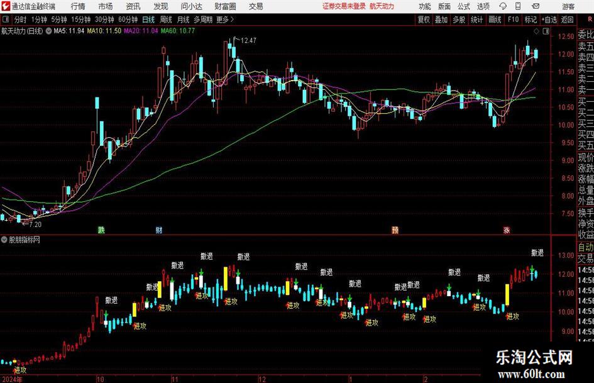Open the 问小达 menu

pyautogui.click(x=191, y=6)
